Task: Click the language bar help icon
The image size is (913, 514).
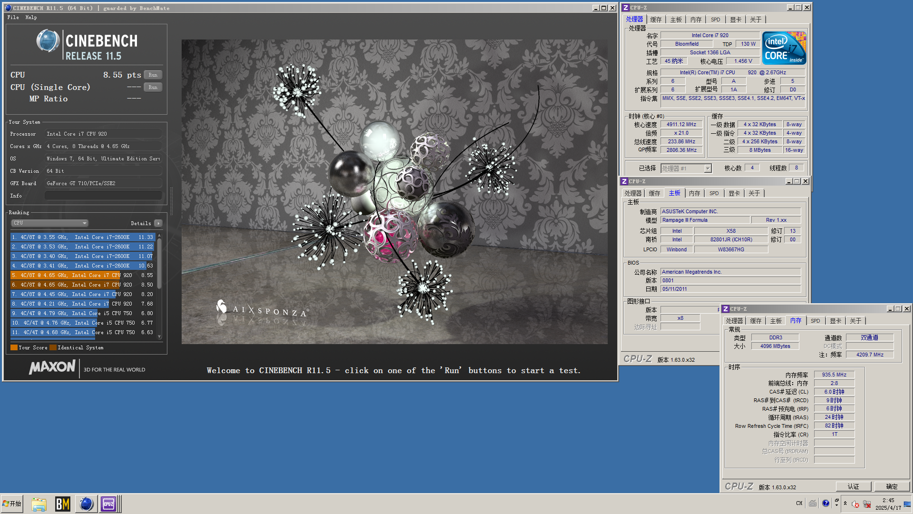Action: pyautogui.click(x=826, y=503)
